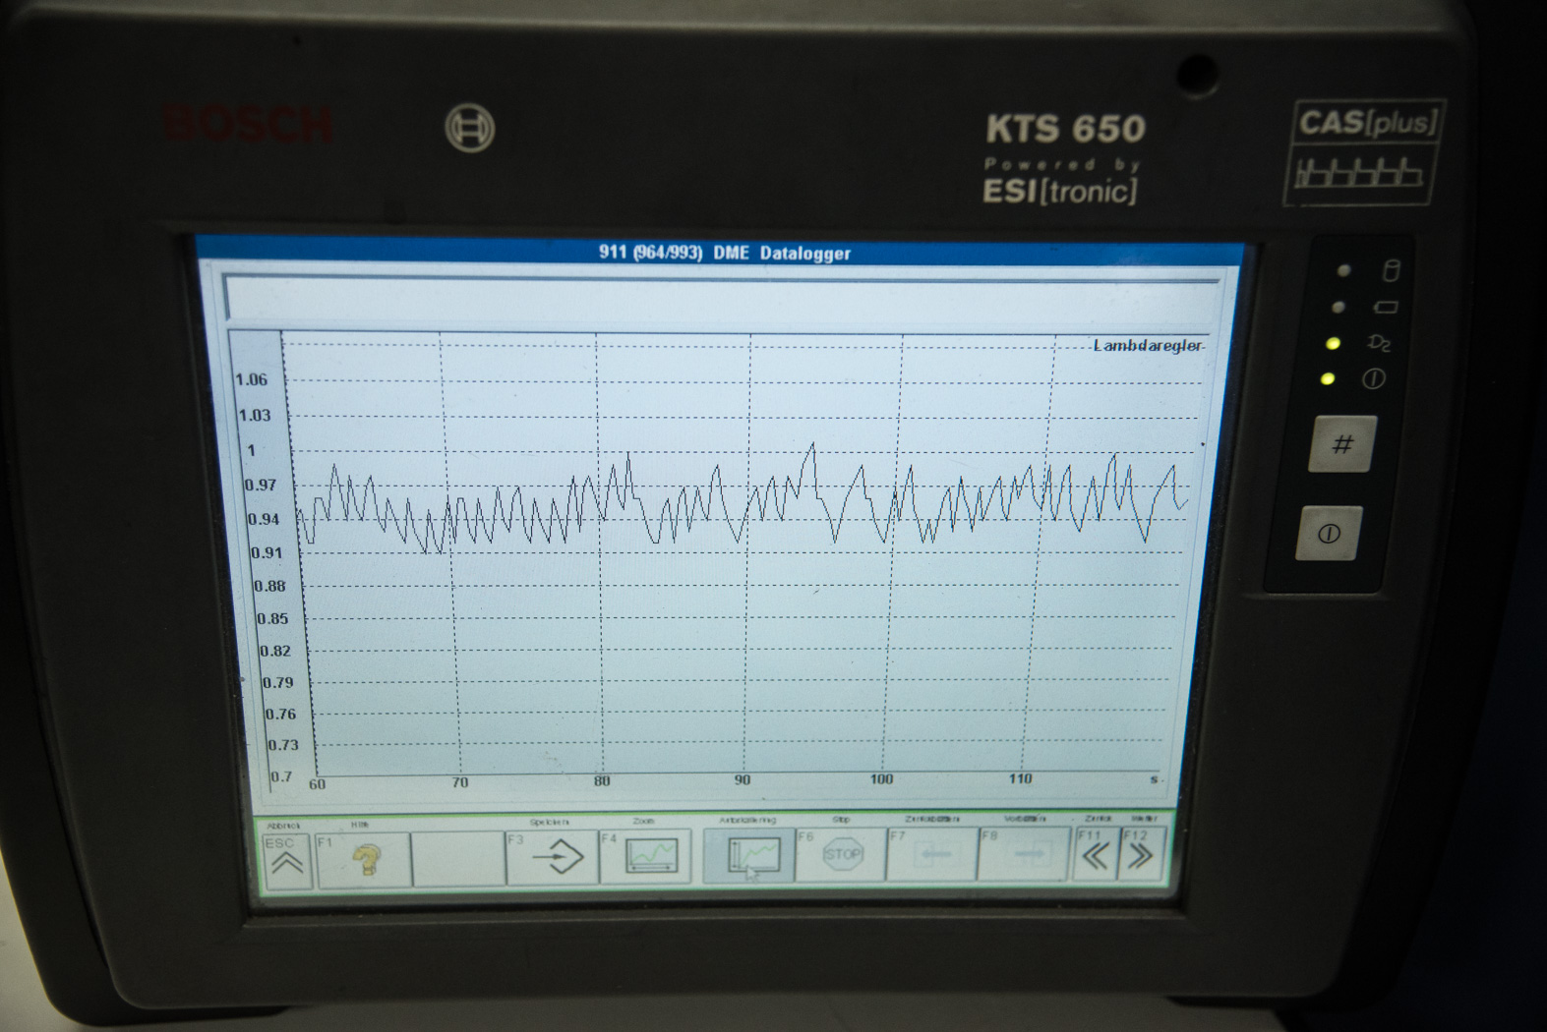Open the F4 Zoom graph function

[646, 856]
